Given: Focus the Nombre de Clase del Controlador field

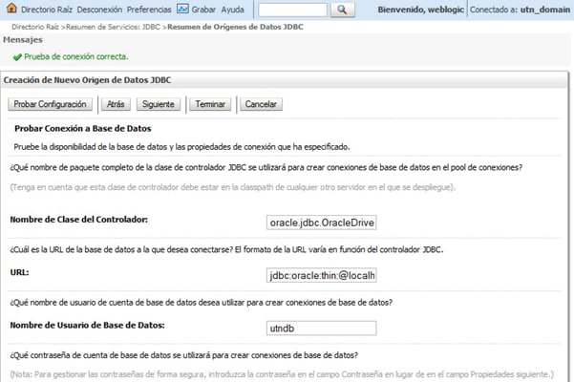Looking at the screenshot, I should (322, 223).
